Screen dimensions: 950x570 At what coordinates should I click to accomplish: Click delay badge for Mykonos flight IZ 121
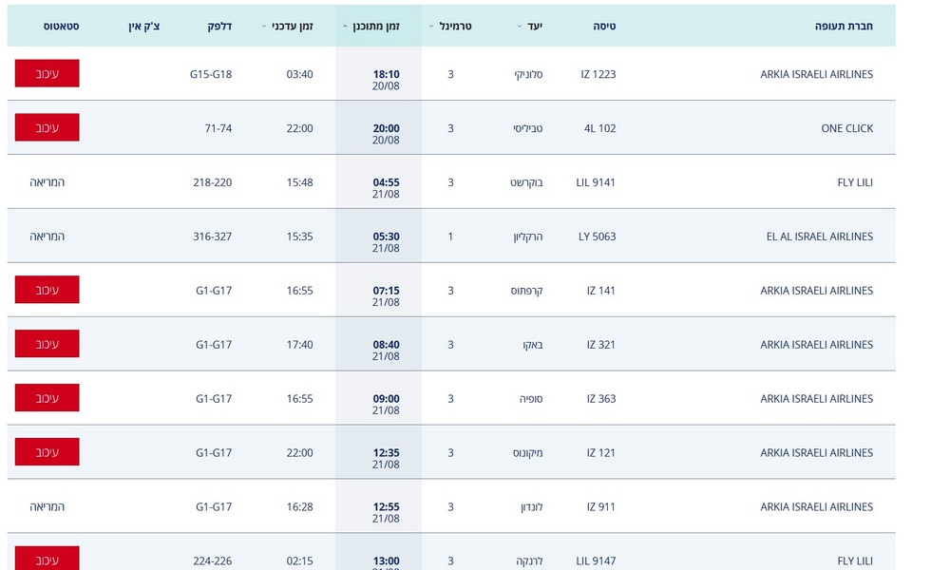click(x=47, y=452)
